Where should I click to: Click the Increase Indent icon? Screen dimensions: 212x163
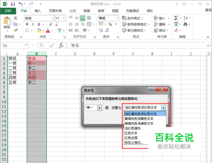pos(77,30)
